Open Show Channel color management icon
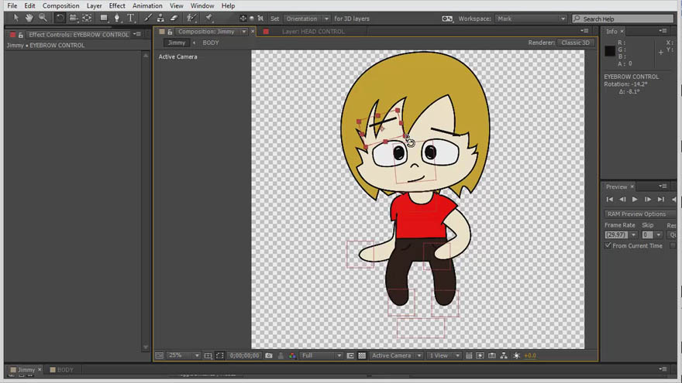This screenshot has height=383, width=682. pos(292,356)
